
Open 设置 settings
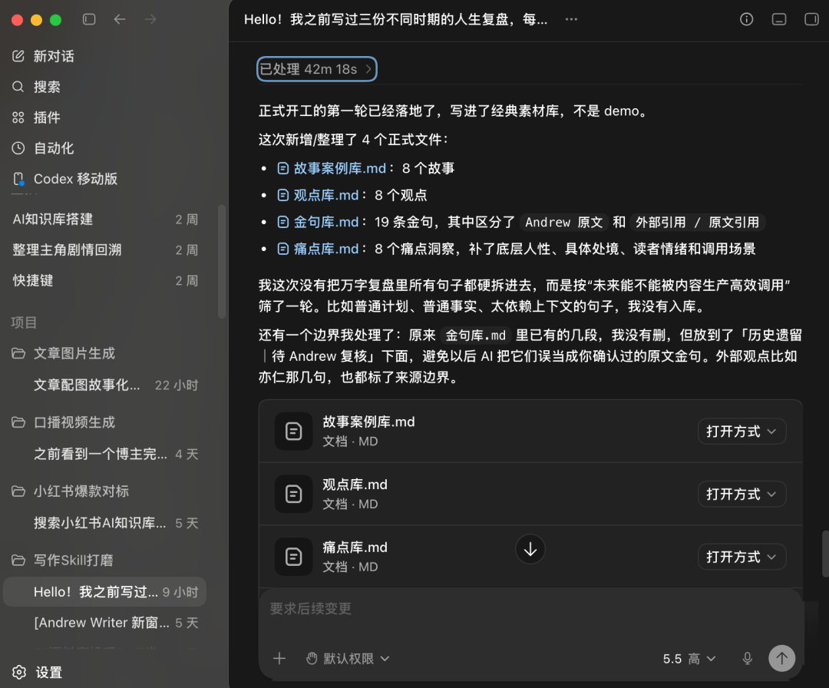[38, 672]
